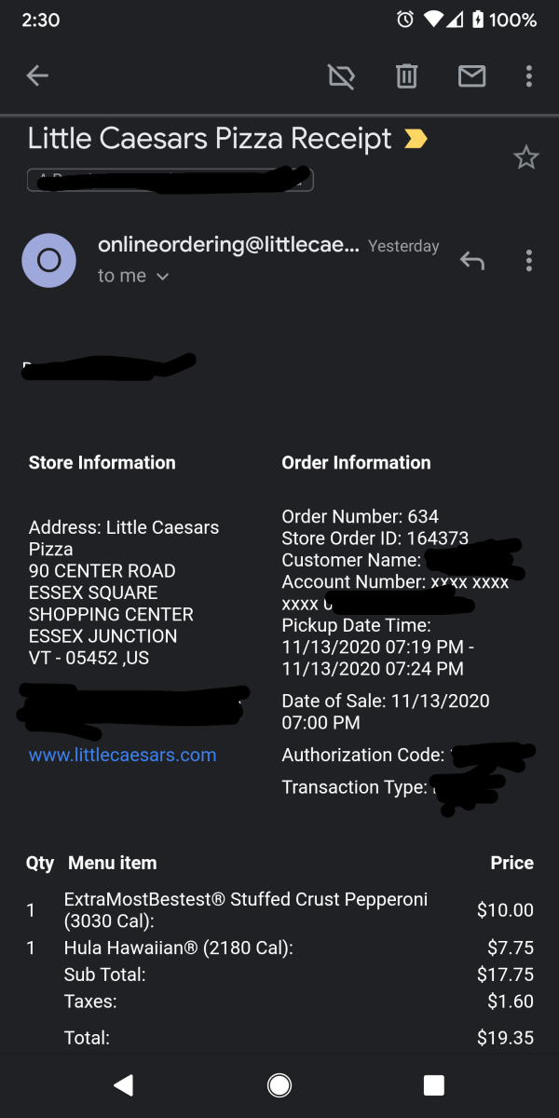Star the Little Caesars receipt email
The width and height of the screenshot is (559, 1118).
coord(526,158)
